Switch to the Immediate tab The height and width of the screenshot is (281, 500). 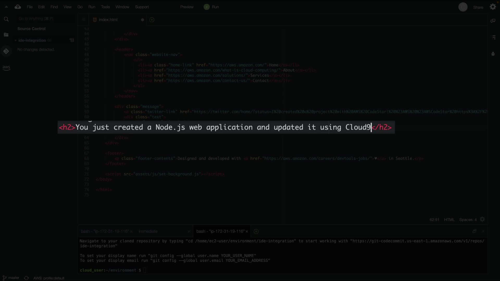coord(148,231)
